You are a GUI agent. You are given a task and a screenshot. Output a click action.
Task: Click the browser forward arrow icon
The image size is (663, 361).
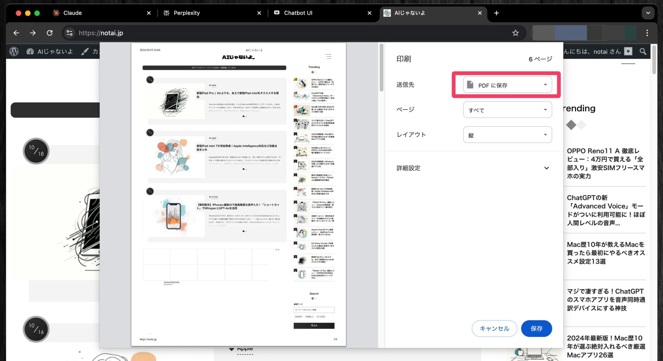pos(33,33)
